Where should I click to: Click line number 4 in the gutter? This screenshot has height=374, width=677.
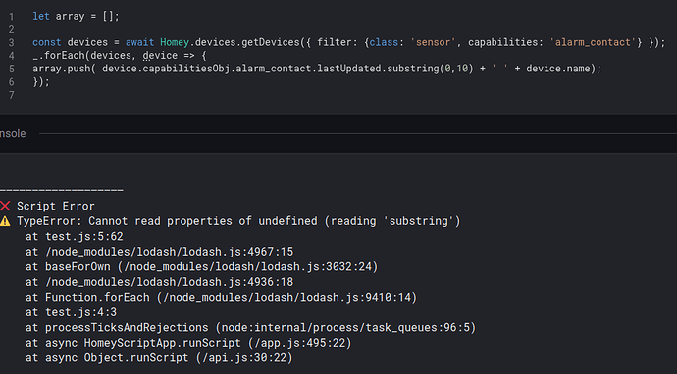[x=11, y=56]
